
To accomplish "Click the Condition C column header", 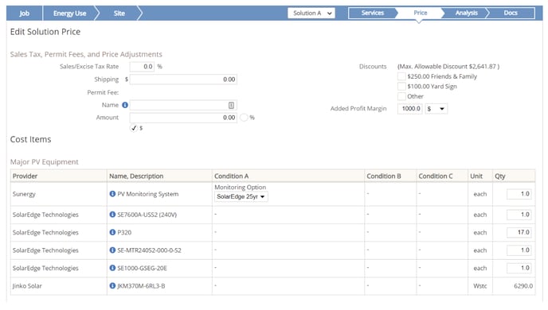I will (442, 176).
